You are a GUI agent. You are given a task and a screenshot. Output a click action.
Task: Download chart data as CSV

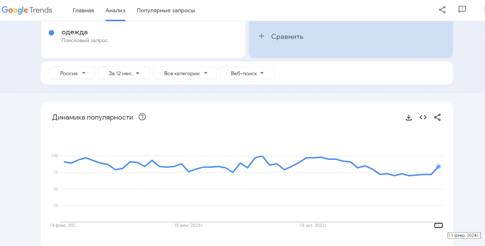click(x=409, y=117)
